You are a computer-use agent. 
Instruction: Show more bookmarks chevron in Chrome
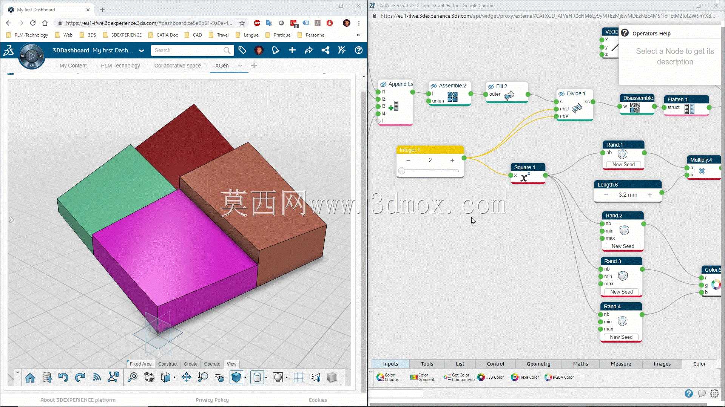pos(358,35)
